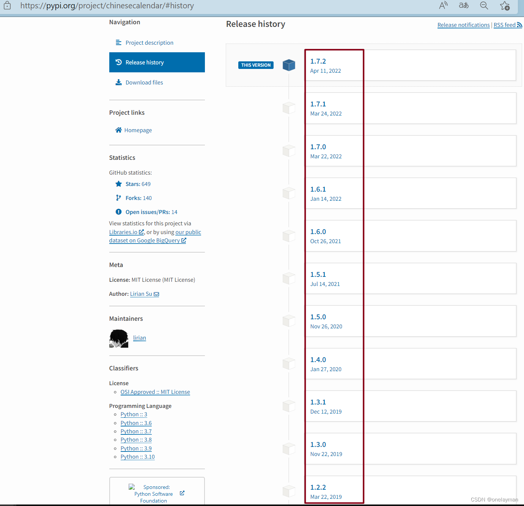Add page to favorites star icon
This screenshot has height=506, width=524.
[505, 6]
